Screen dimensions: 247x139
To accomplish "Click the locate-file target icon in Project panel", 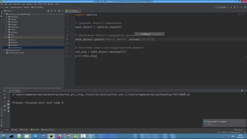I will 48,11.
